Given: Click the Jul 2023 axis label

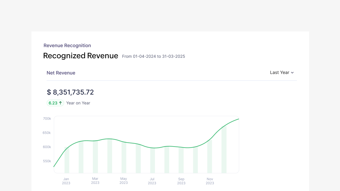Looking at the screenshot, I should (x=152, y=181).
